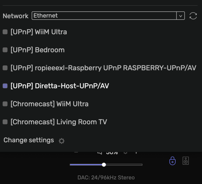202x184 pixels.
Task: Select the UPnP WiiM Ultra device
Action: (x=39, y=32)
